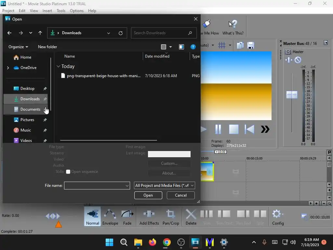Screen dimensions: 333x250
Task: Open Firefox from the taskbar
Action: (x=152, y=242)
